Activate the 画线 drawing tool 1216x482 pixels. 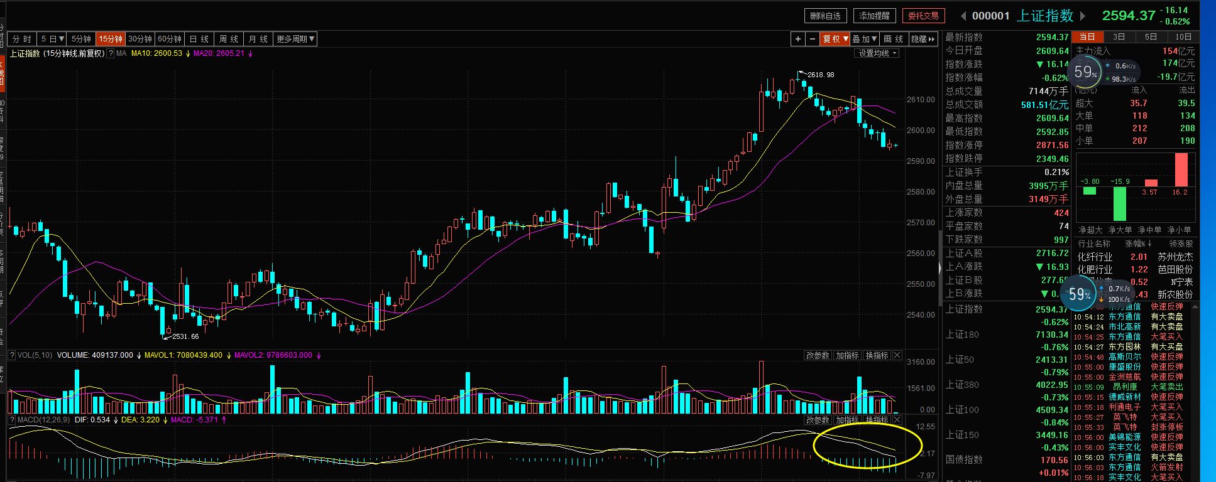coord(894,39)
